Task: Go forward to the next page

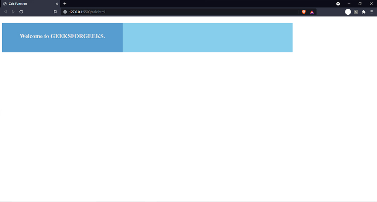Action: (13, 12)
